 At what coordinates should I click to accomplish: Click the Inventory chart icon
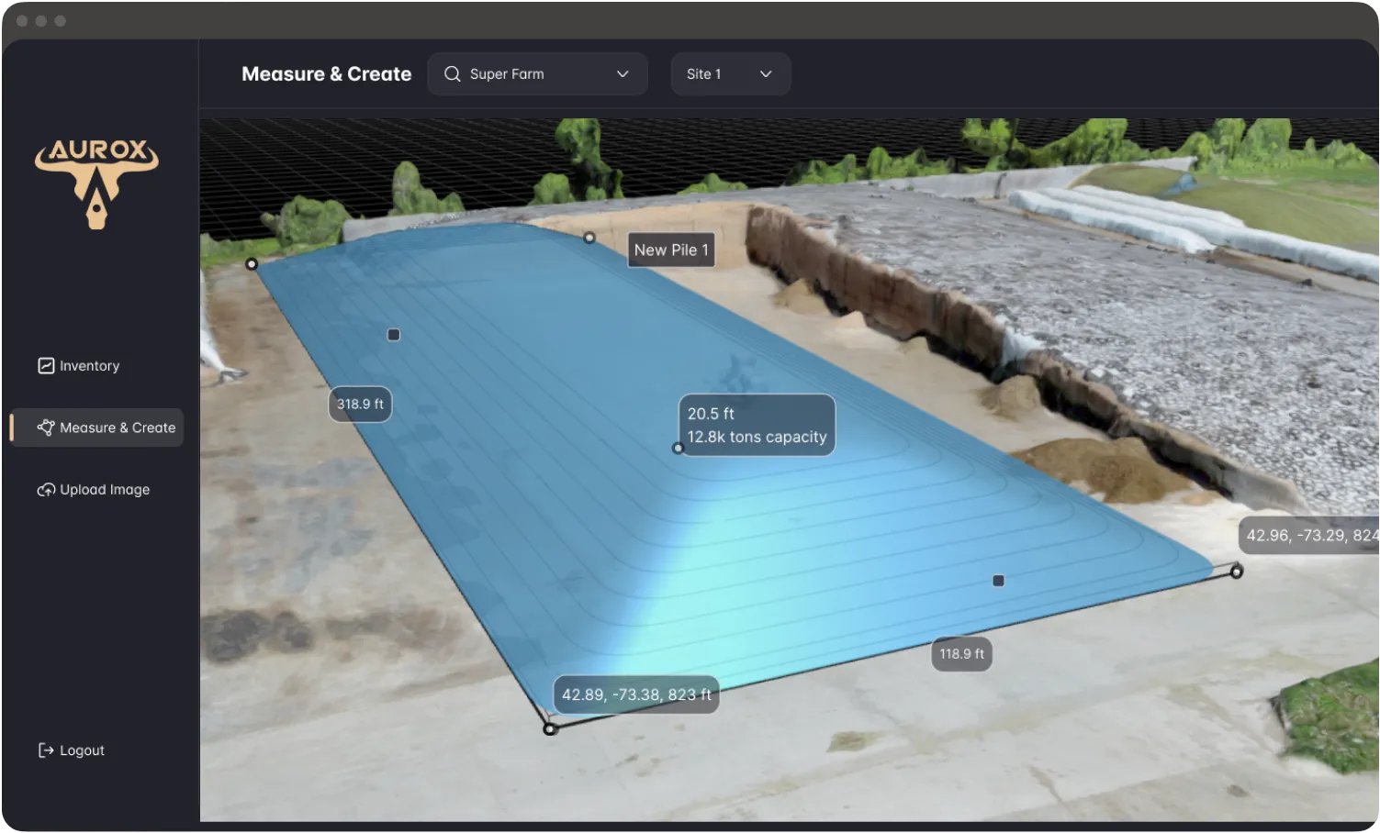click(46, 366)
